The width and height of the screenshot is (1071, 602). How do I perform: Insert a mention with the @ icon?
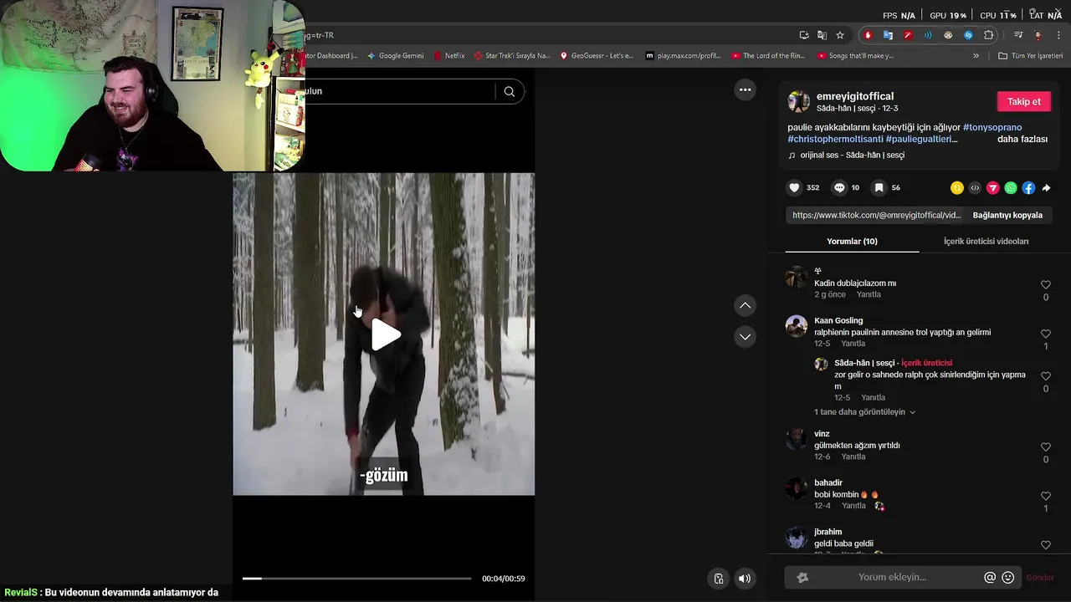click(x=990, y=578)
